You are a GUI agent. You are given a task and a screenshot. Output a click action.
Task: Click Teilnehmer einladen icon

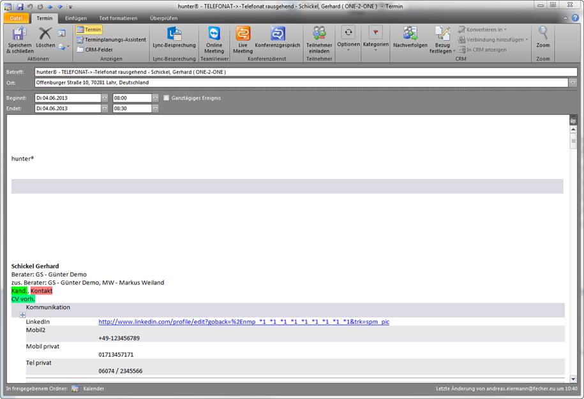[318, 34]
